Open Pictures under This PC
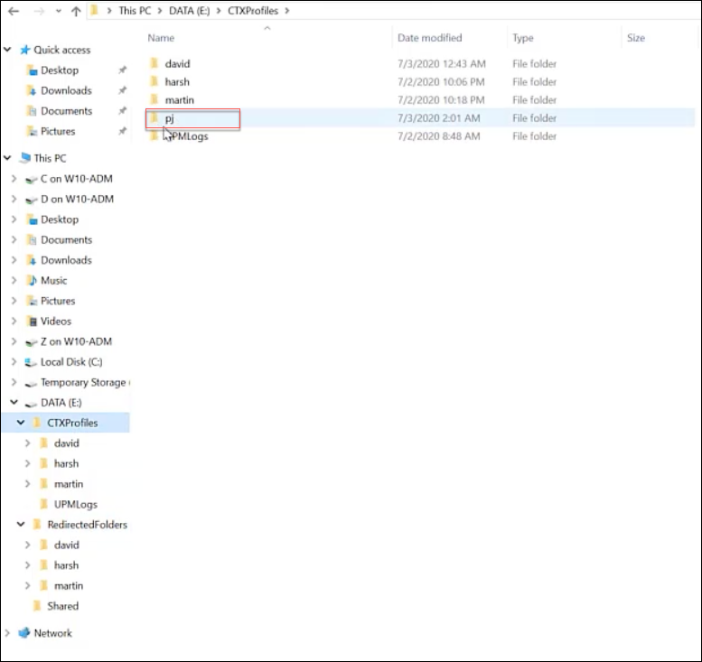702x662 pixels. pyautogui.click(x=58, y=301)
